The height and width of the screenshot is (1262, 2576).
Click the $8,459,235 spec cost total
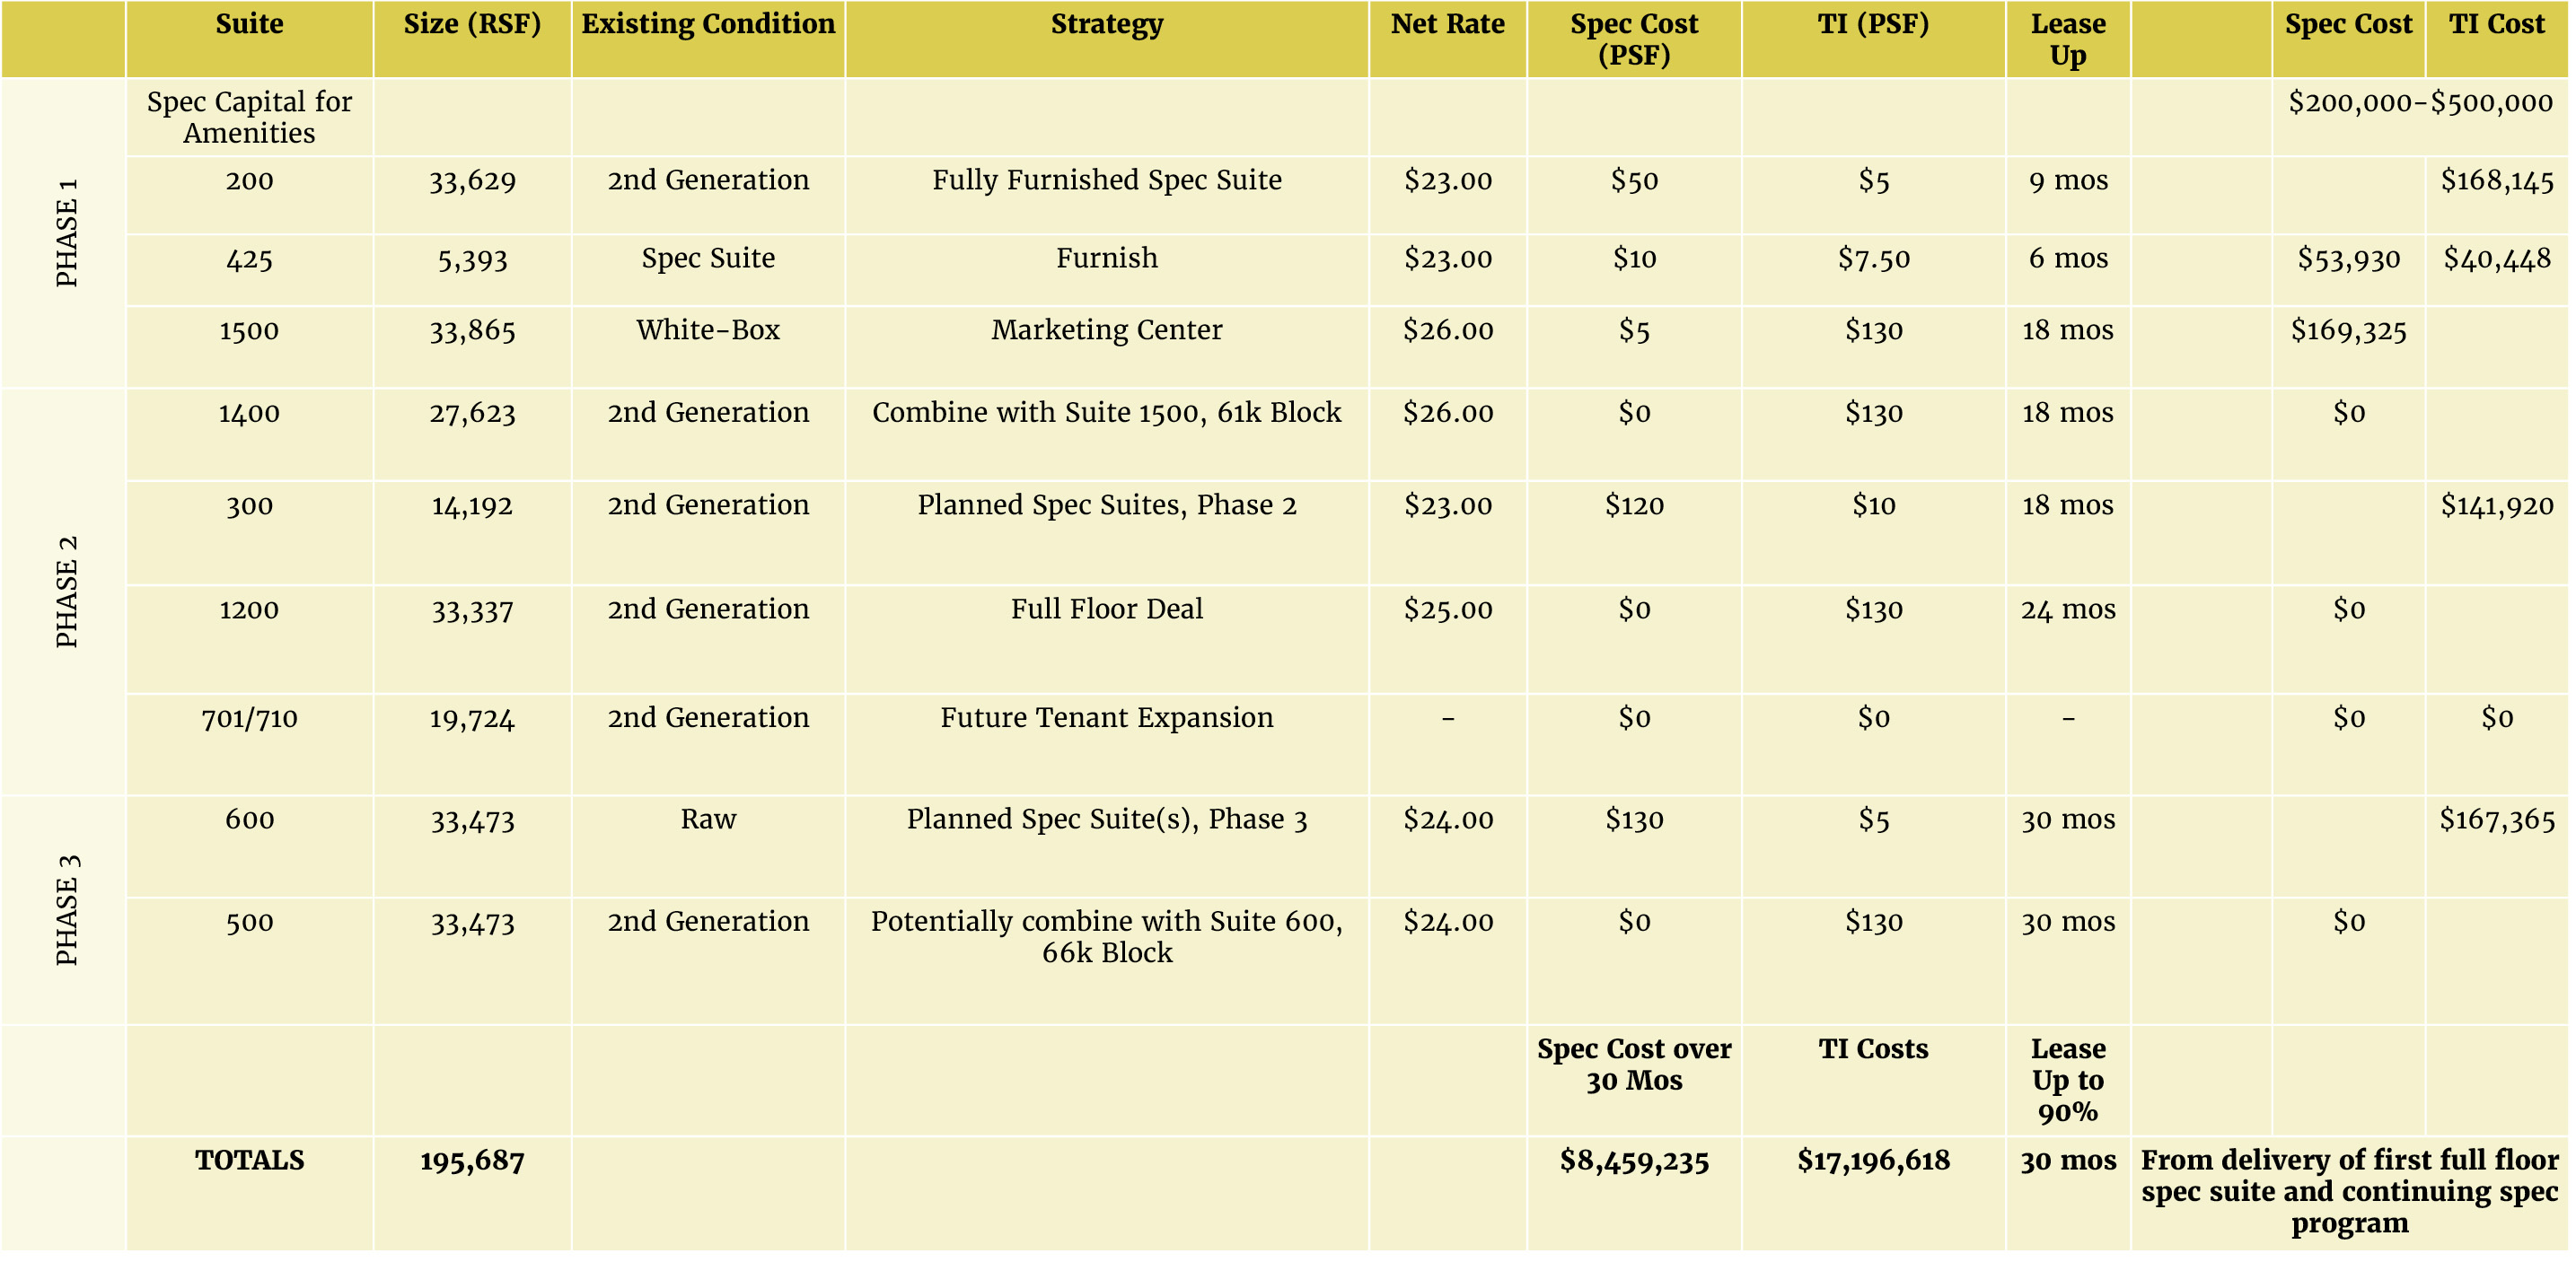(1634, 1161)
